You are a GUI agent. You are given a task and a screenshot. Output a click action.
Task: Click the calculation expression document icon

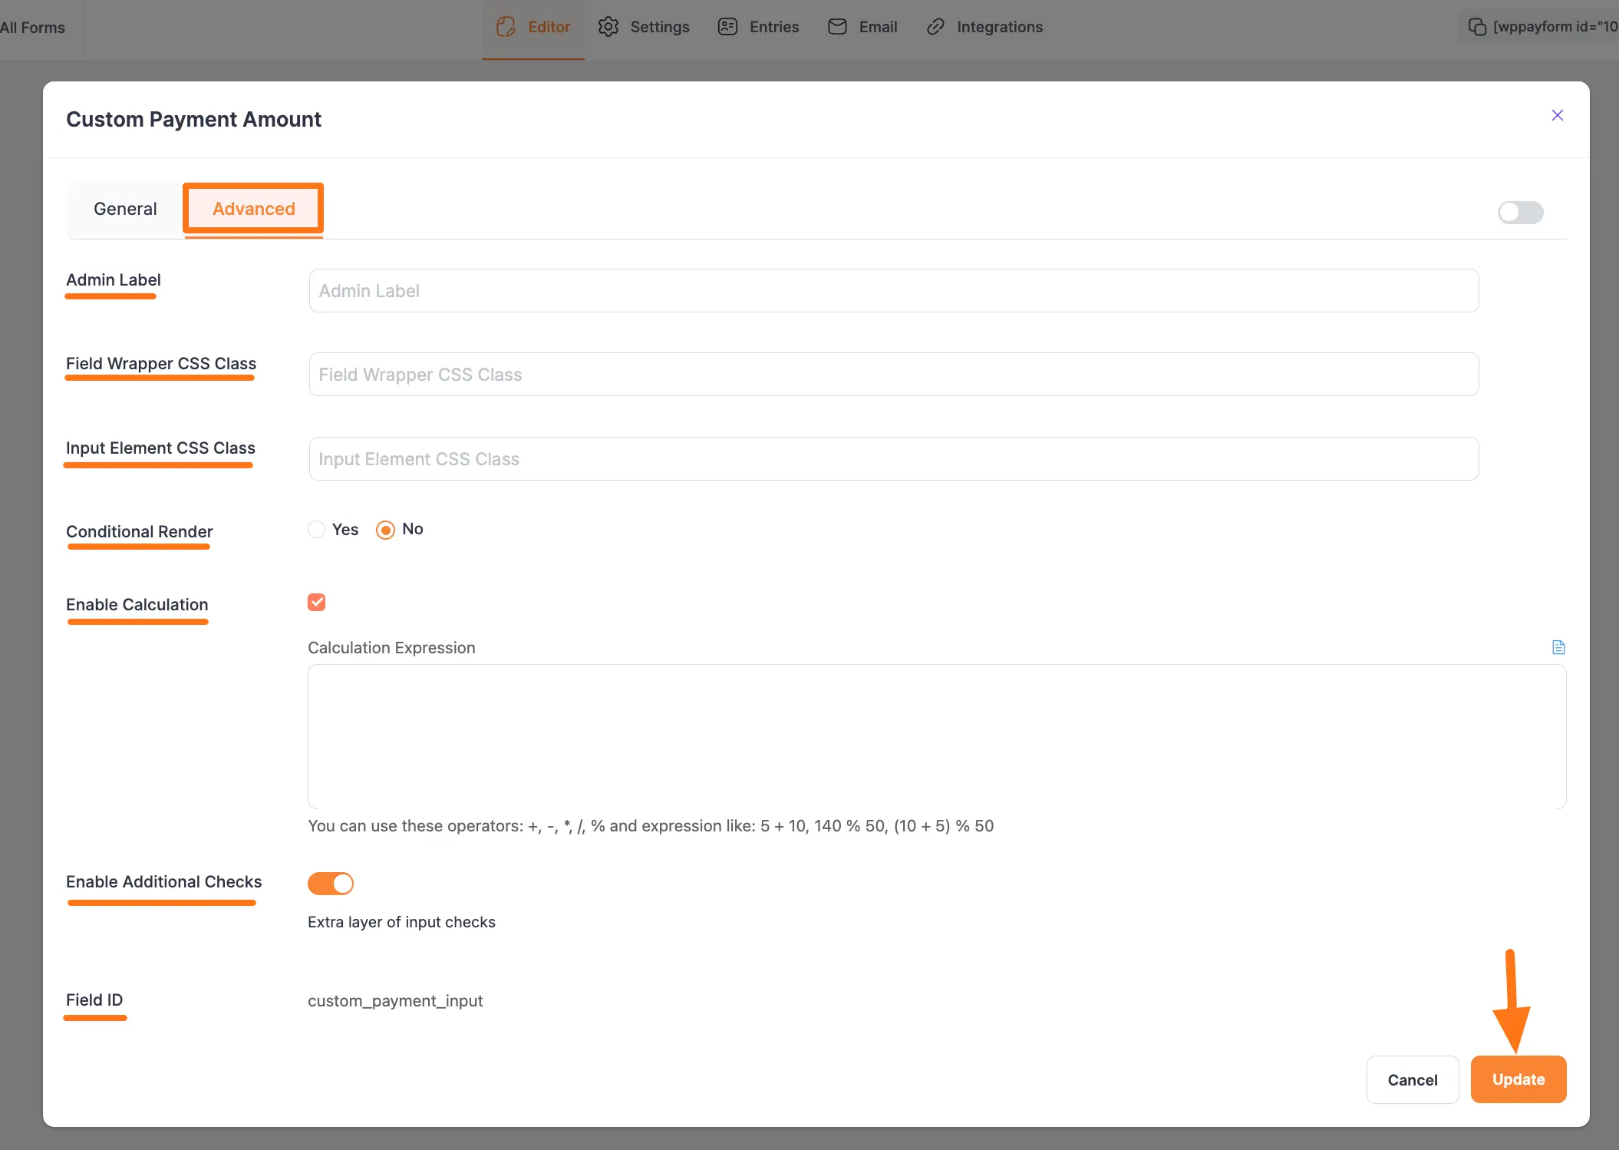[x=1558, y=647]
